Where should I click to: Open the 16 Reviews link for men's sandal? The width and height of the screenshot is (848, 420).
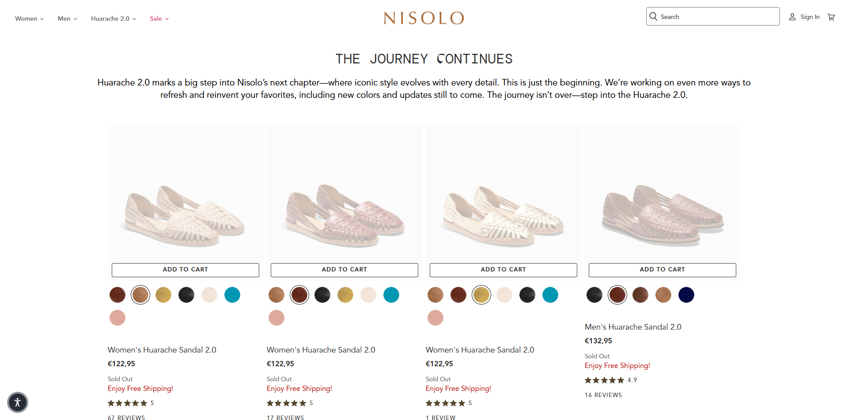pos(603,395)
